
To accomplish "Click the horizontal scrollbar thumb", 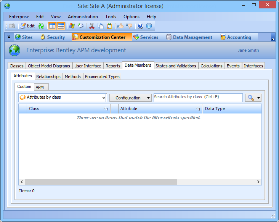I will pyautogui.click(x=101, y=182).
